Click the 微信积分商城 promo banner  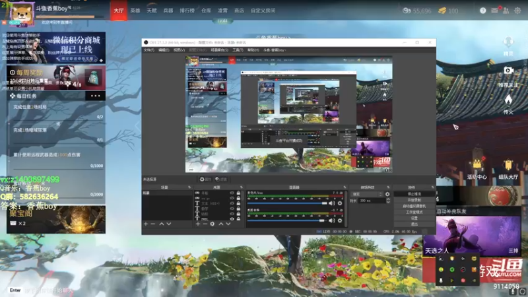56,48
